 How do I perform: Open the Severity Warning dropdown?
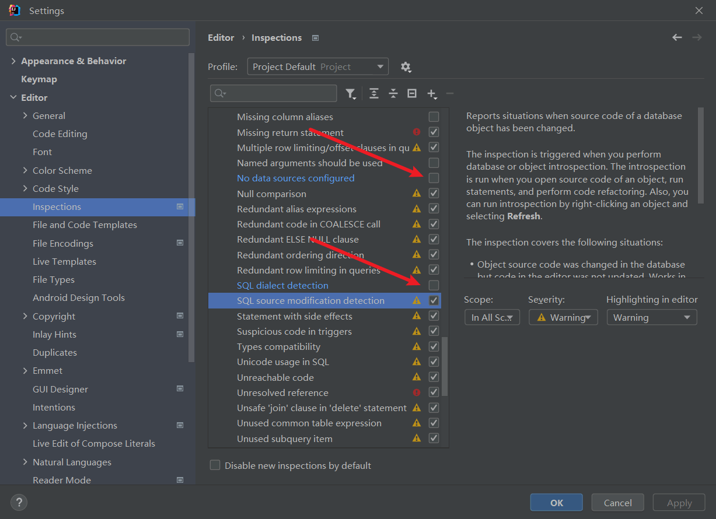[x=563, y=317]
